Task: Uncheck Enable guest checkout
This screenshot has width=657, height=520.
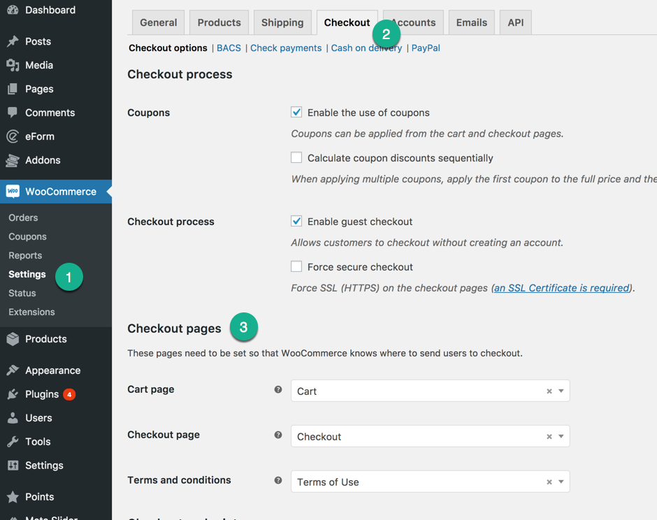Action: click(296, 222)
